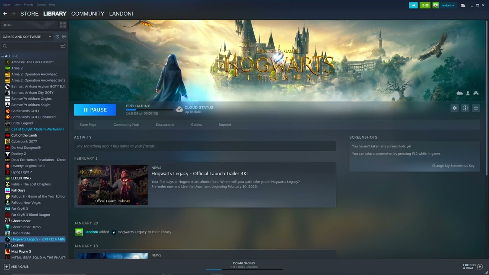Screen dimensions: 489x275
Task: Open Official Launch Trailer 4K news title
Action: 199,173
